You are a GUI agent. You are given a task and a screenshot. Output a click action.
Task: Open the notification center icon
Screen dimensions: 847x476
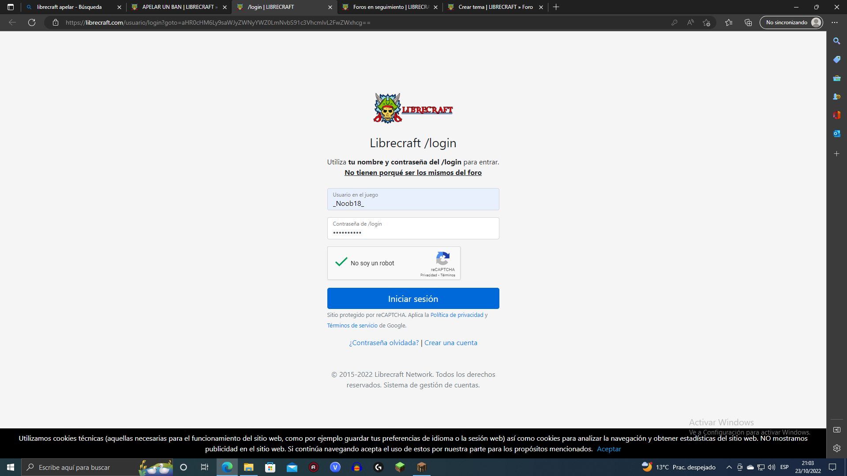point(832,467)
